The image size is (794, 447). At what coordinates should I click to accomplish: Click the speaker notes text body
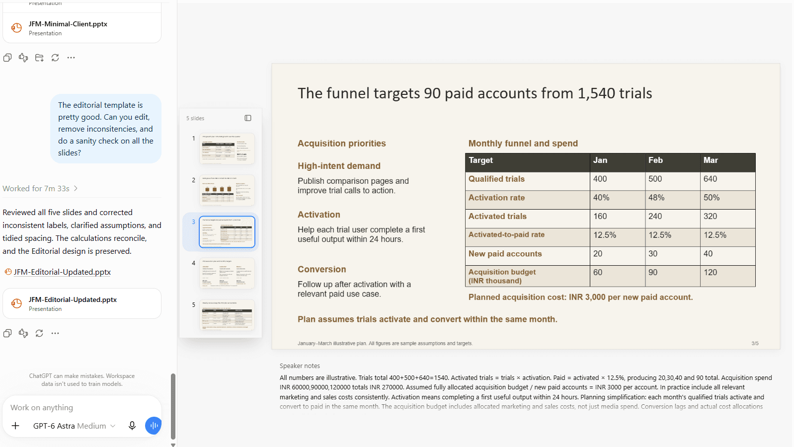tap(526, 392)
